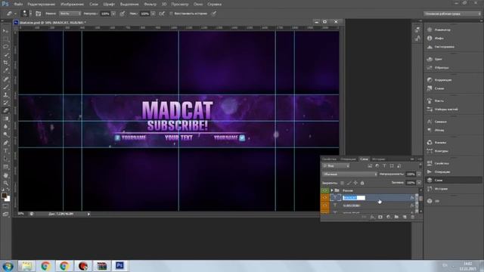The width and height of the screenshot is (484, 272).
Task: Select the Gradient tool
Action: (5, 119)
